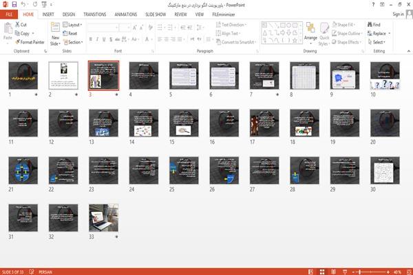The image size is (413, 275).
Task: Switch to Reading view in status bar
Action: [333, 272]
